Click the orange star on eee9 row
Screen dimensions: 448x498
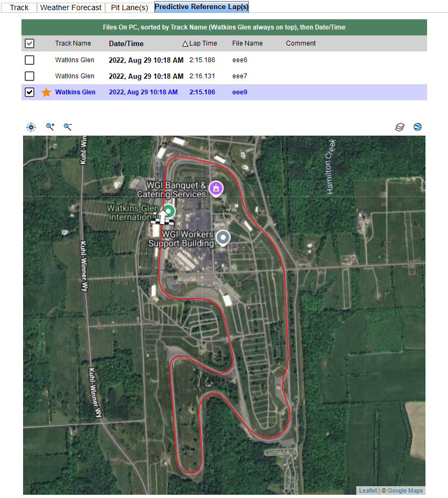point(46,92)
